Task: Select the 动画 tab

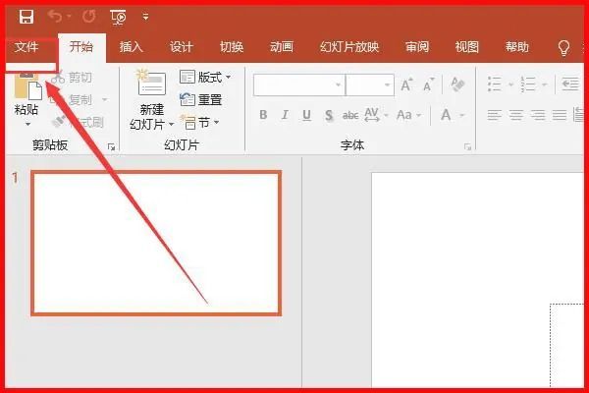Action: coord(282,47)
